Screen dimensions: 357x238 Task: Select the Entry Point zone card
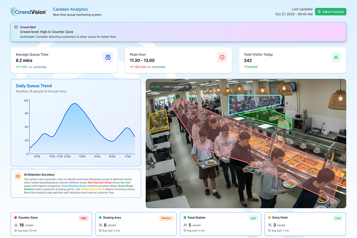click(305, 224)
